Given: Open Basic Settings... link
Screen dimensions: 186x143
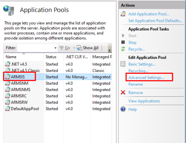Looking at the screenshot, I should (x=142, y=64).
